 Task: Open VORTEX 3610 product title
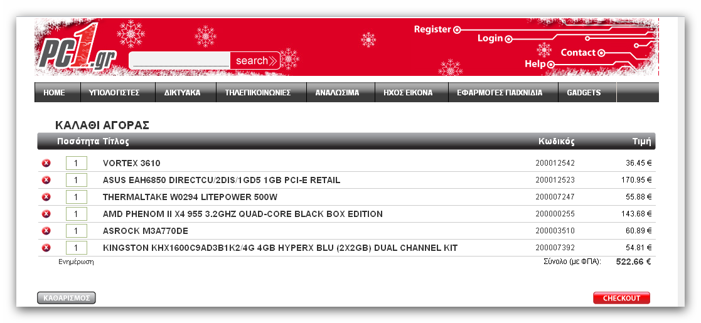131,163
